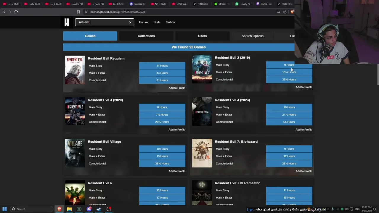Switch to the Stream - K browser tab

point(222,4)
